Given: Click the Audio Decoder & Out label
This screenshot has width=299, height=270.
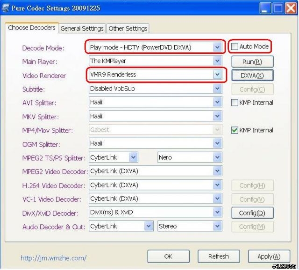Looking at the screenshot, I should tap(54, 227).
